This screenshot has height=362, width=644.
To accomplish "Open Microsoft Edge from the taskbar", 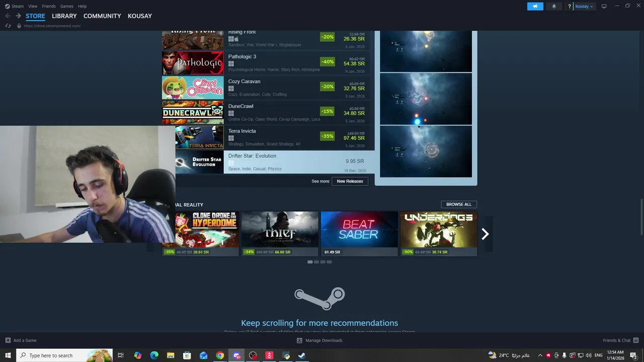I will click(154, 355).
